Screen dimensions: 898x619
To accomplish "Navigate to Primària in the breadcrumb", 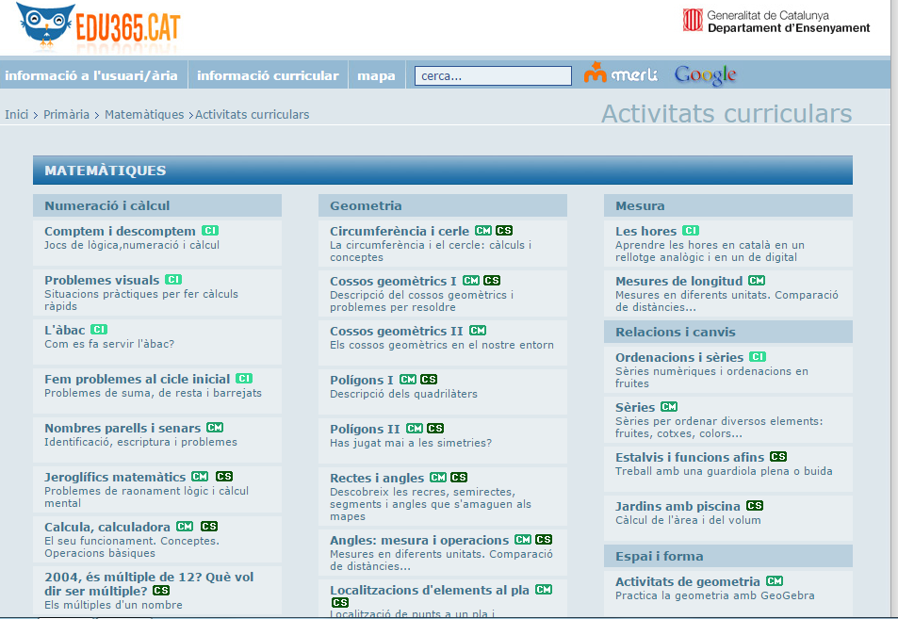I will pos(66,115).
